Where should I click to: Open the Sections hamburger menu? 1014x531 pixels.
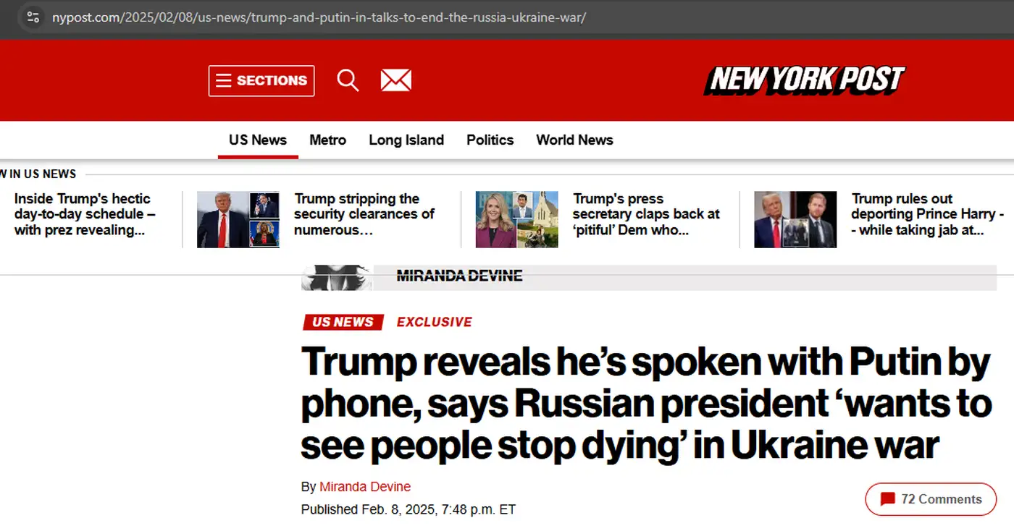point(261,81)
